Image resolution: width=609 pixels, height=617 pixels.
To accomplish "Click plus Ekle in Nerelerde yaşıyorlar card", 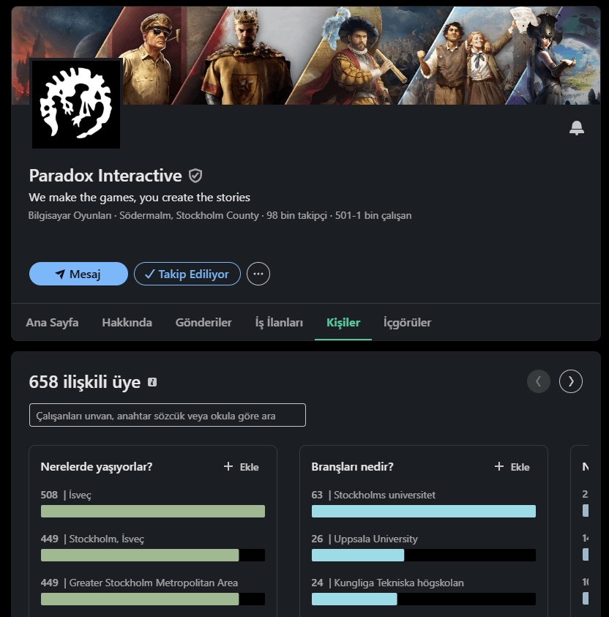I will [x=241, y=467].
